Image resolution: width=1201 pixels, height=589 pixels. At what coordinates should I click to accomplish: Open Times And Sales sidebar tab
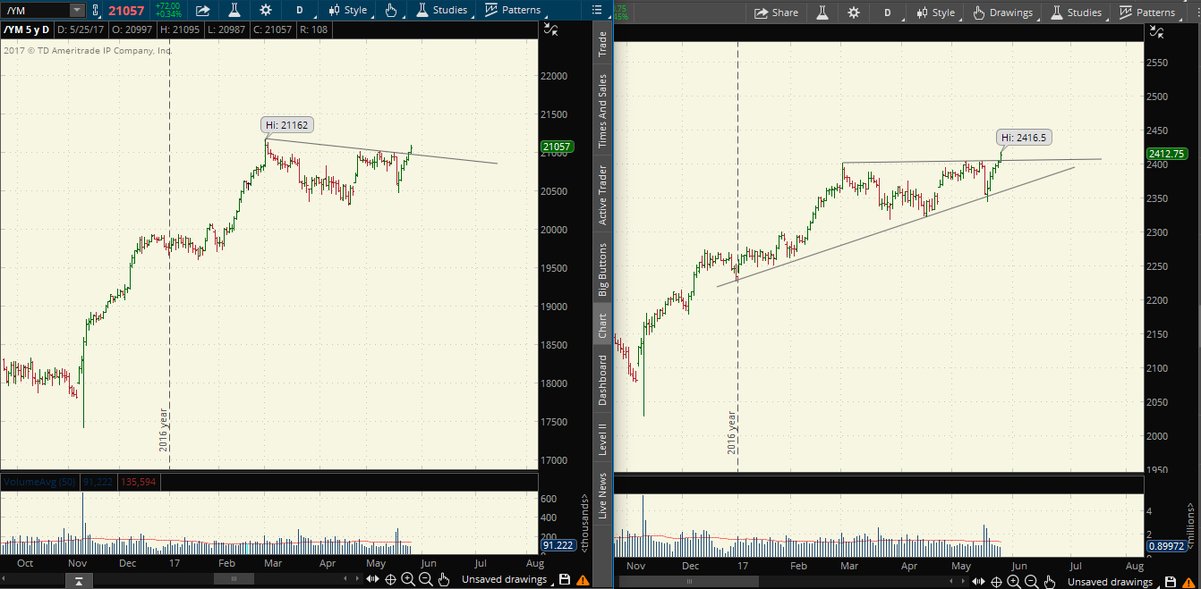[602, 111]
